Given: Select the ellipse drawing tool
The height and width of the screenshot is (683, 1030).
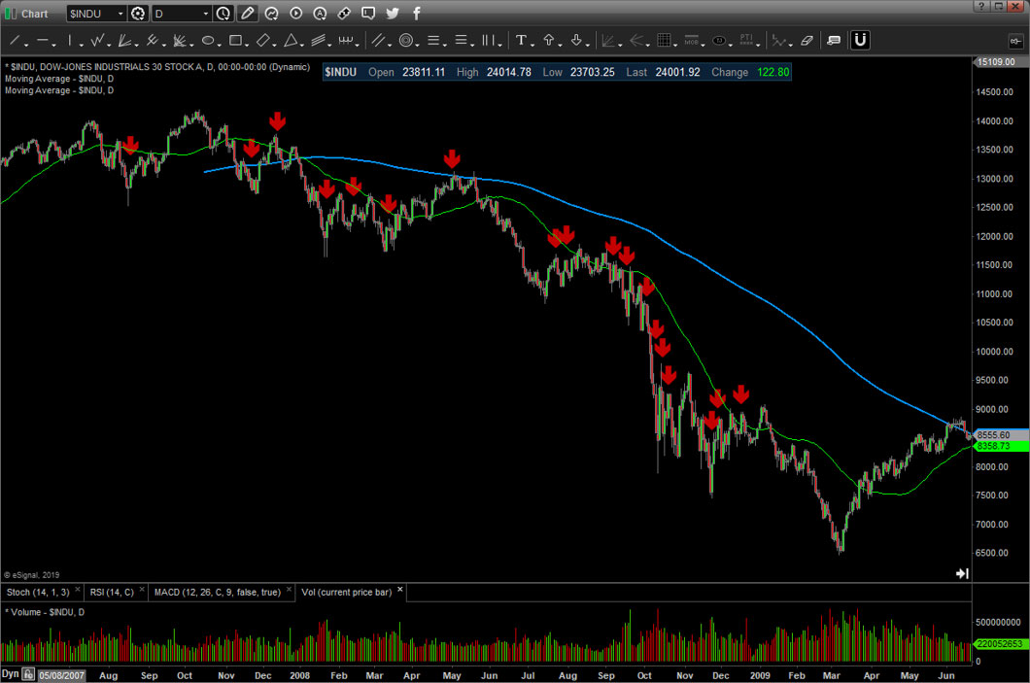Looking at the screenshot, I should (x=208, y=41).
